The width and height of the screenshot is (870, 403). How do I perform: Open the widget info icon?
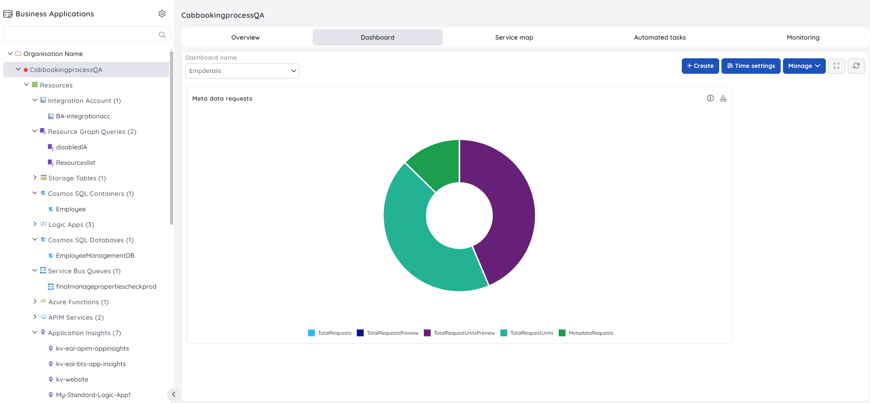[x=710, y=98]
